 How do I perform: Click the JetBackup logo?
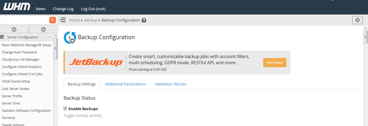pyautogui.click(x=96, y=63)
